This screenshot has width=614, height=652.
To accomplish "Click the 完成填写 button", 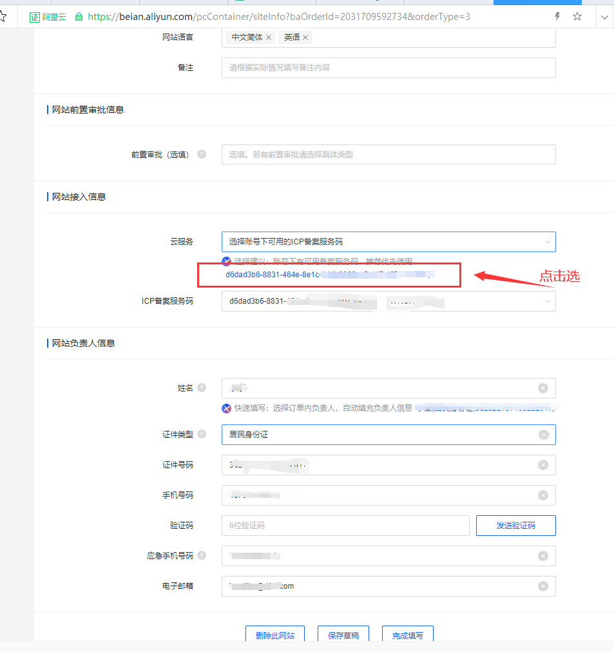I will point(408,635).
